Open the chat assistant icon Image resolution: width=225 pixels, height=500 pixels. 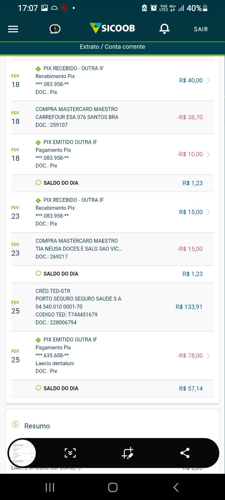55,29
